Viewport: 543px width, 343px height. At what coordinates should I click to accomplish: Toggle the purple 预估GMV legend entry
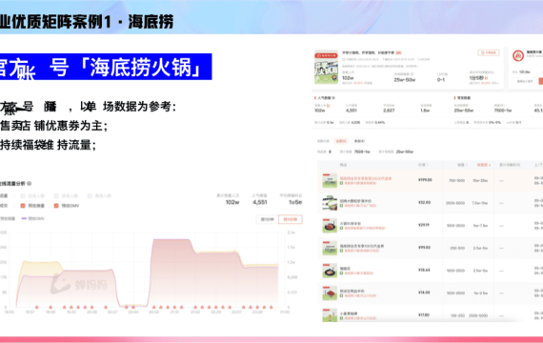click(33, 218)
